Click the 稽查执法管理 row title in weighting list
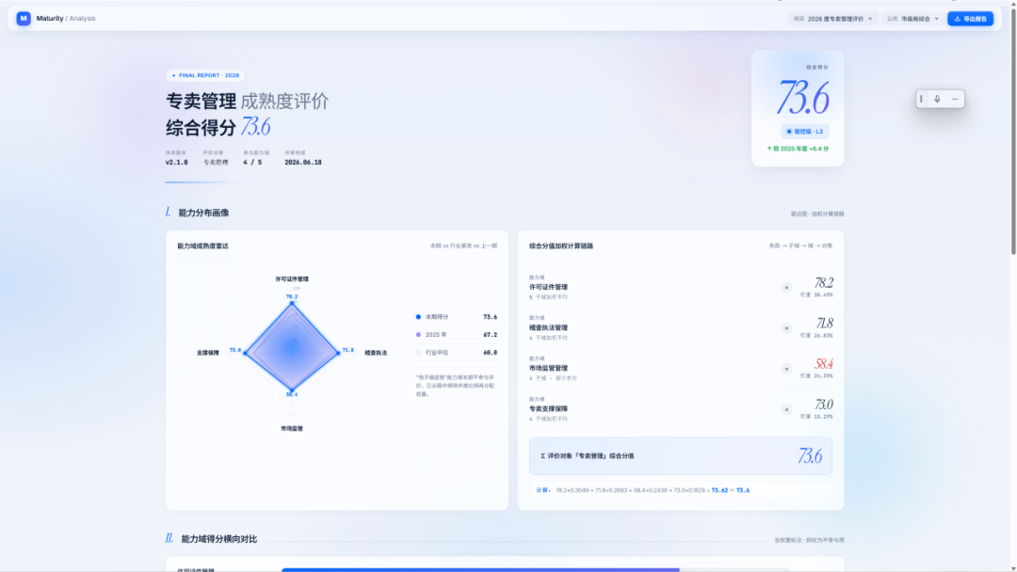This screenshot has height=572, width=1017. [x=548, y=327]
